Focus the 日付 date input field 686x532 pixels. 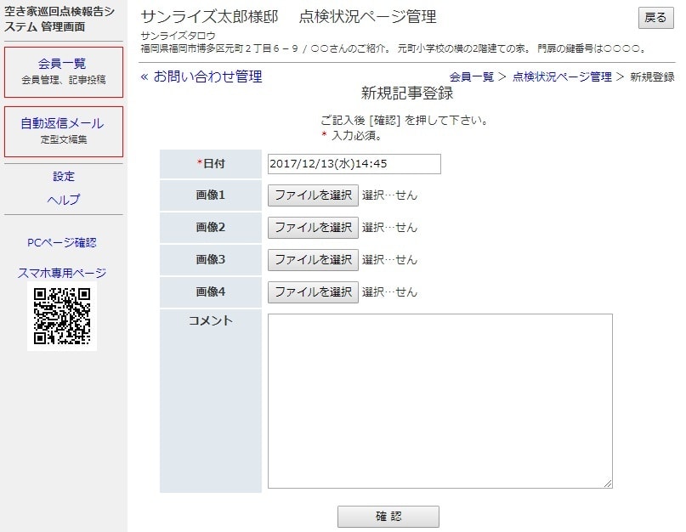pyautogui.click(x=354, y=164)
